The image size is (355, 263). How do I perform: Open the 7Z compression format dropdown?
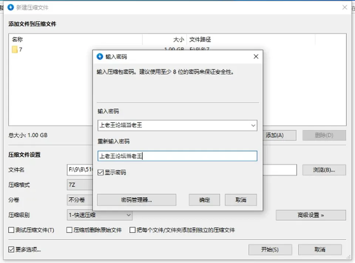80,185
